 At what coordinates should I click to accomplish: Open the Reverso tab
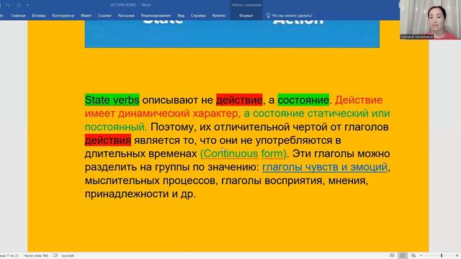click(x=219, y=16)
